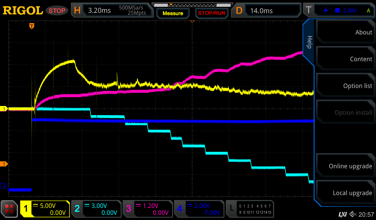Collapse the Help side panel tab
This screenshot has width=376, height=220.
[x=309, y=42]
